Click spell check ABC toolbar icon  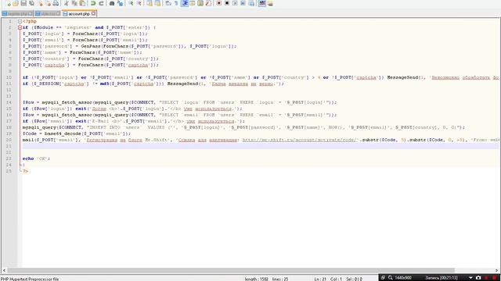262,3
